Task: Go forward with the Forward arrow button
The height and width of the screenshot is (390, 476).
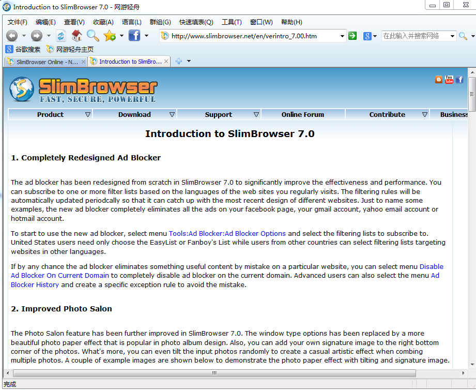Action: (37, 36)
